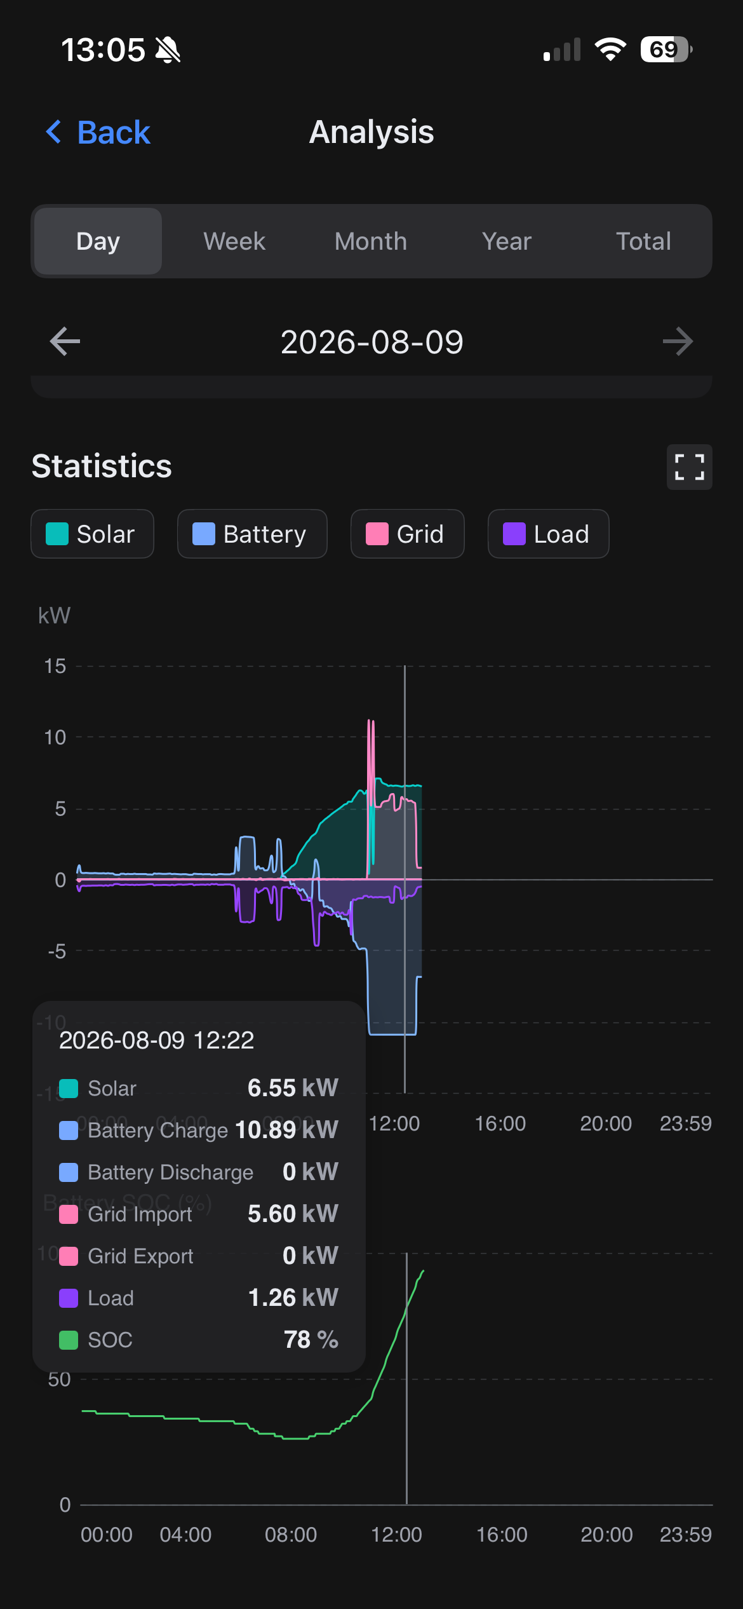Select the Total tab
This screenshot has height=1609, width=743.
click(643, 241)
